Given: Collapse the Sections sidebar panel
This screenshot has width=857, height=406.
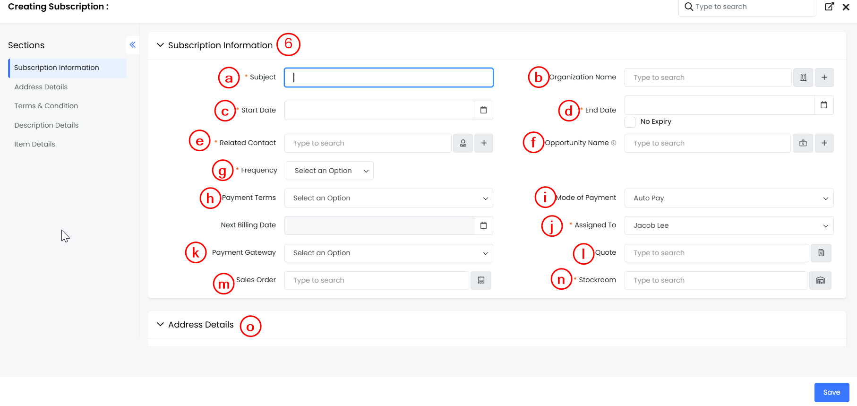Looking at the screenshot, I should (x=133, y=45).
